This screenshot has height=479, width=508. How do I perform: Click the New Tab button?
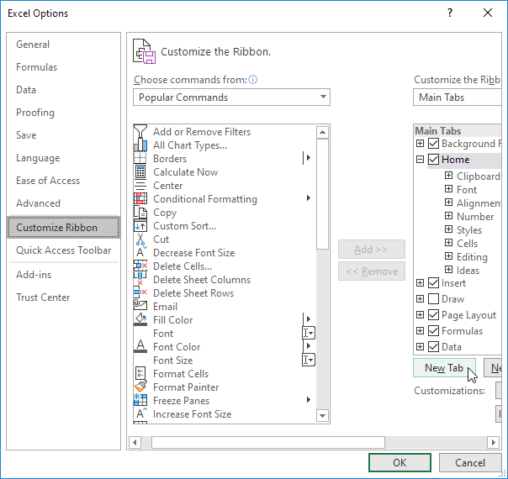coord(444,368)
